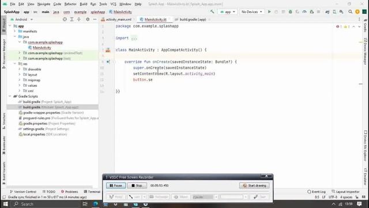Click Start drawing in VSDC recorder
The image size is (369, 208).
click(x=254, y=185)
